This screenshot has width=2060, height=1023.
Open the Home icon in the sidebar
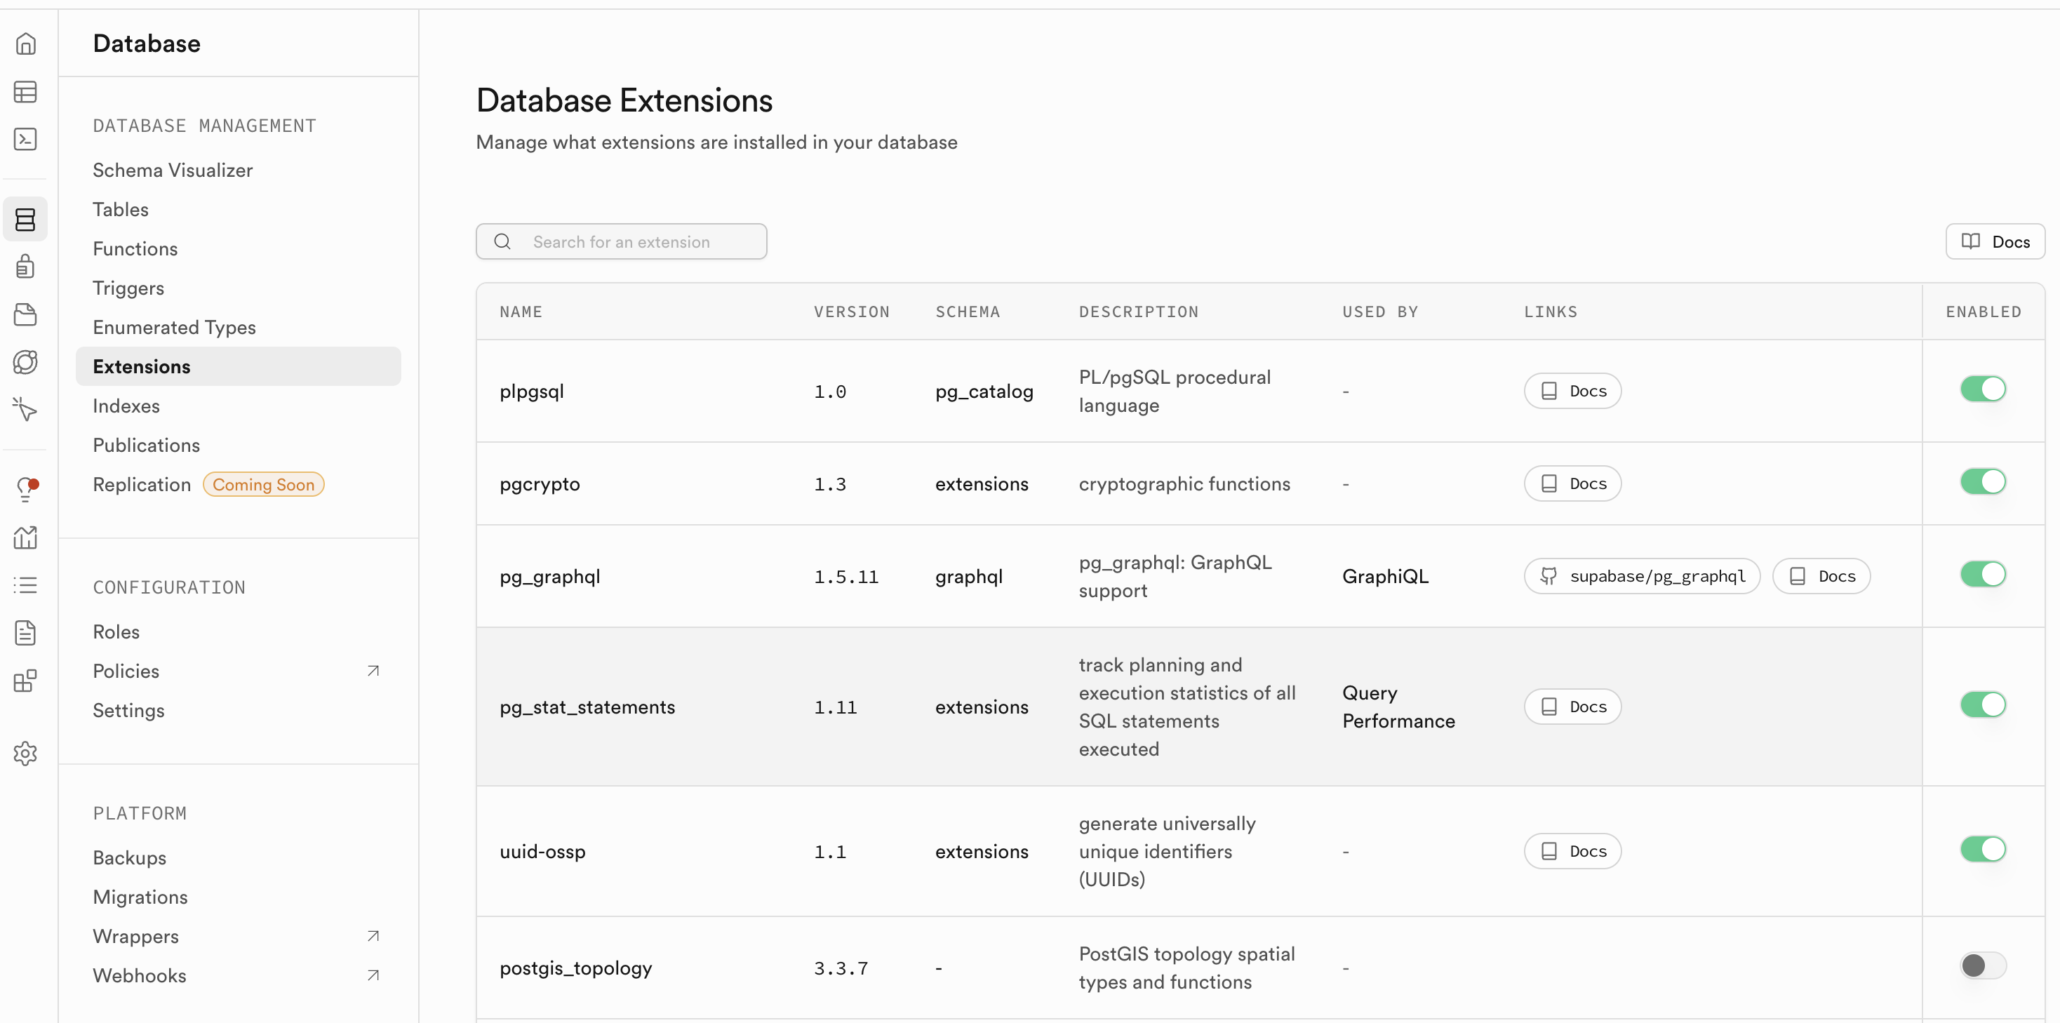(x=25, y=44)
